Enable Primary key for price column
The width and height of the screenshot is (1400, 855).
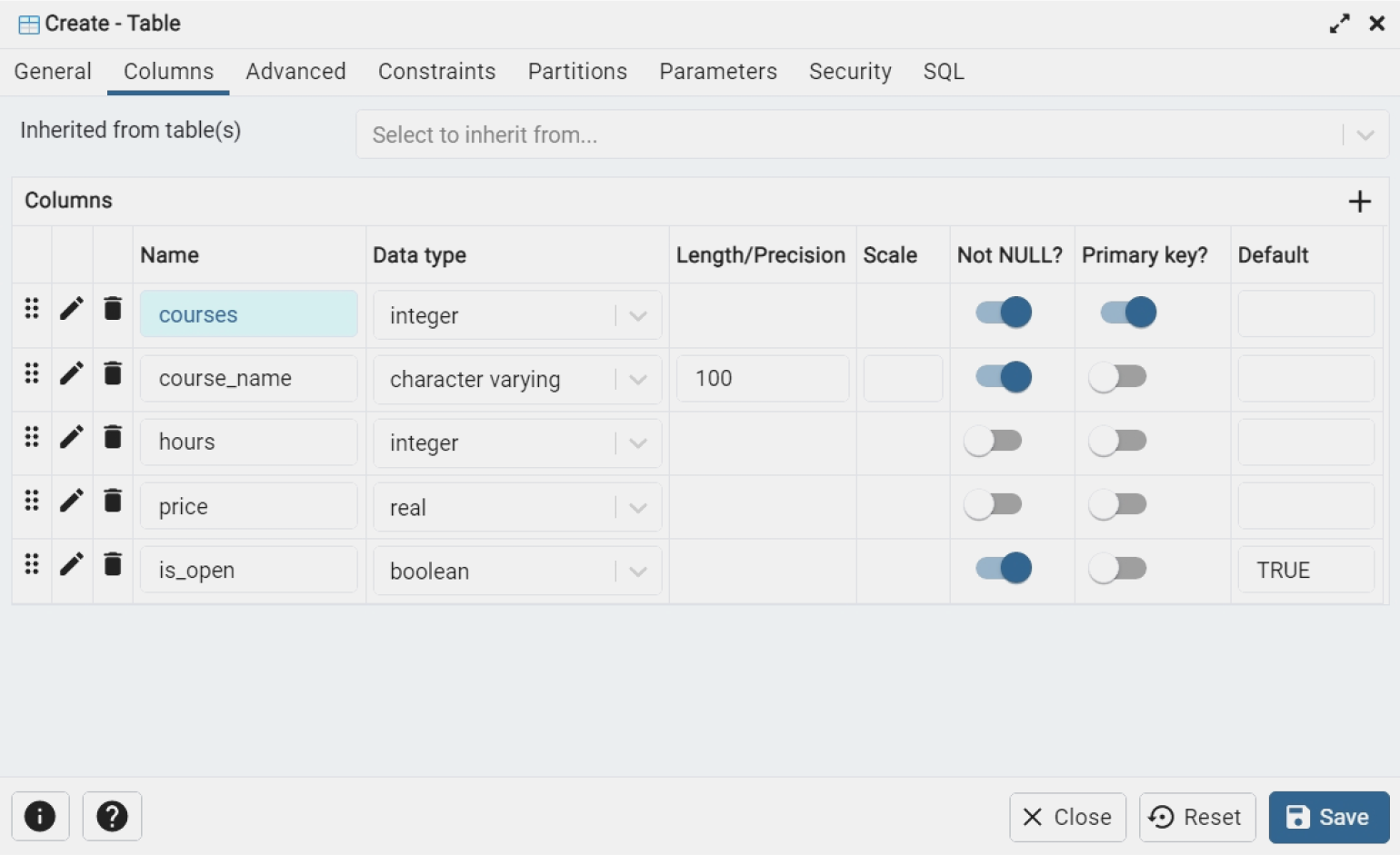click(1117, 504)
